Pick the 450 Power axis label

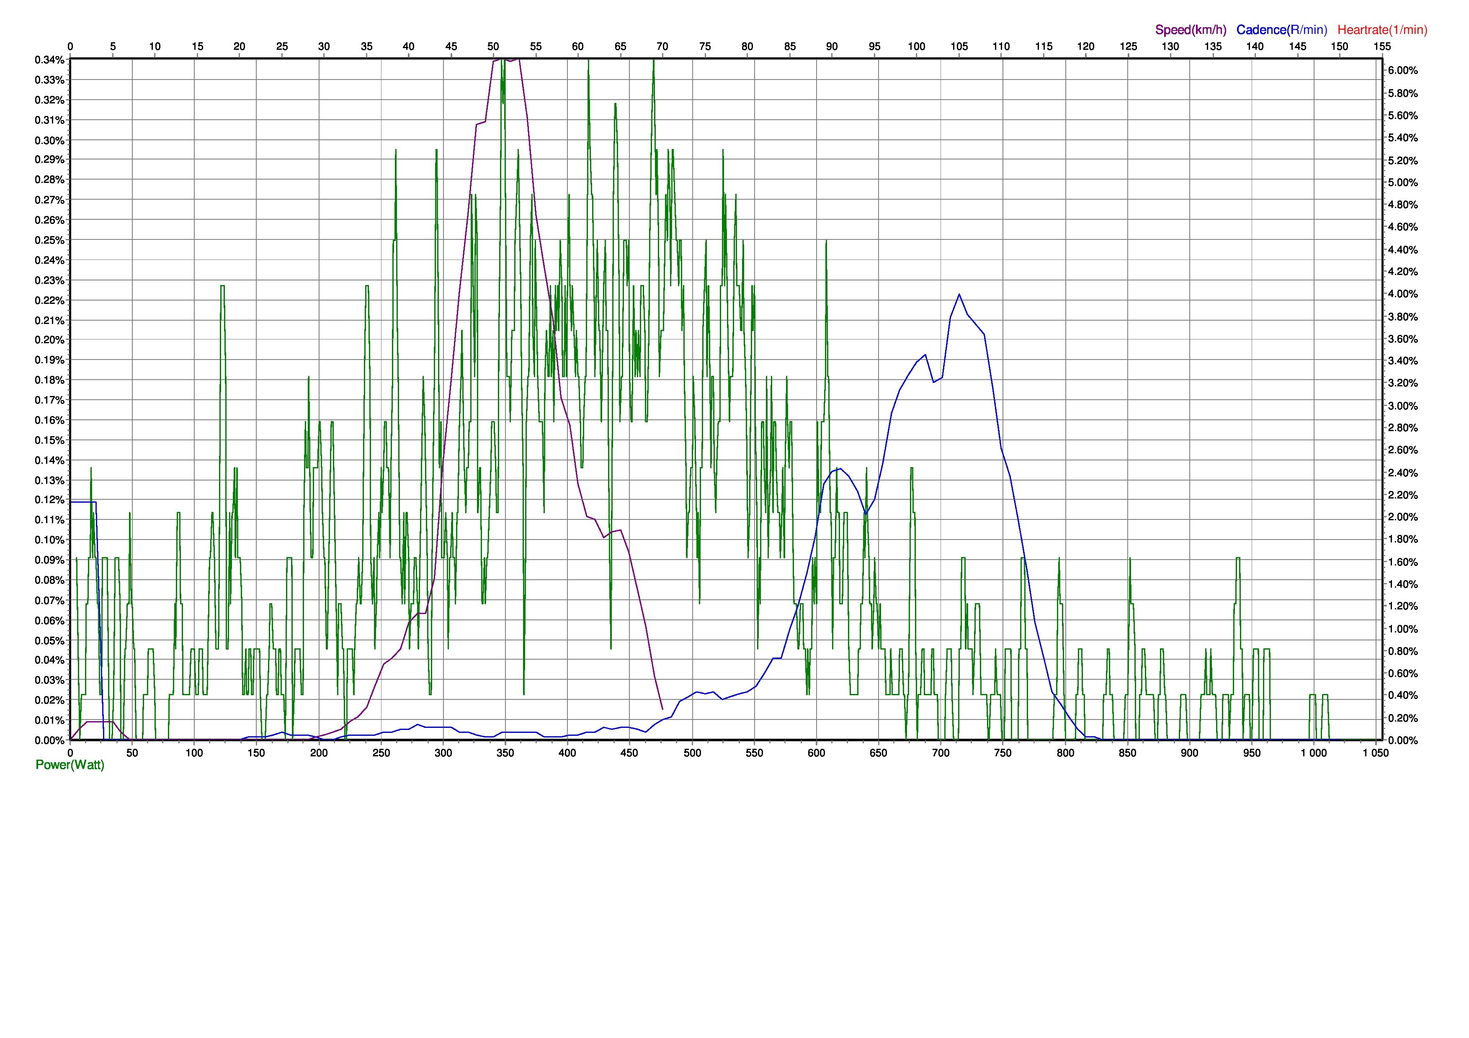[x=629, y=753]
